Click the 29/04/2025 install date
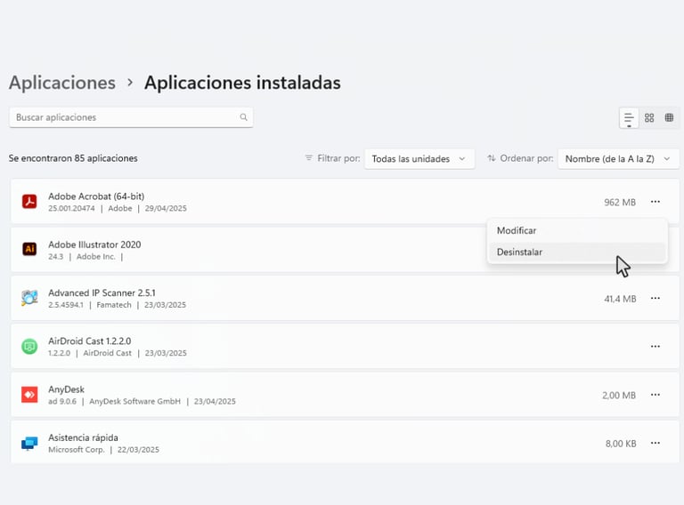 tap(166, 209)
